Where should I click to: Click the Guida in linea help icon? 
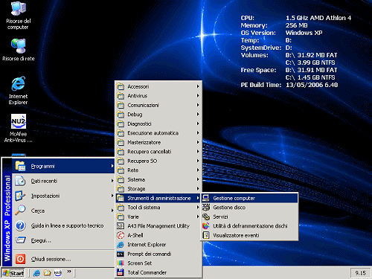click(20, 225)
